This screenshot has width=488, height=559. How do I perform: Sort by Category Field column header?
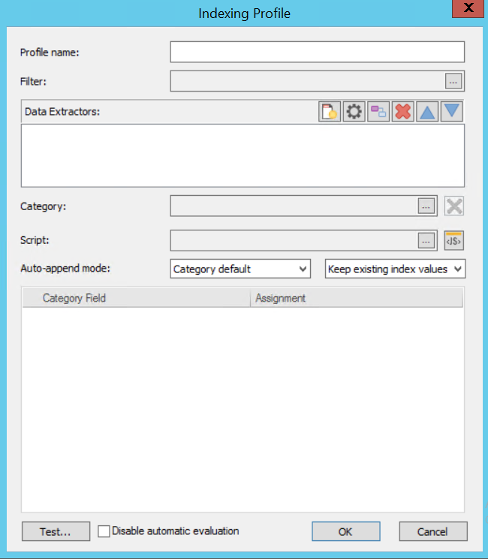[x=137, y=298]
